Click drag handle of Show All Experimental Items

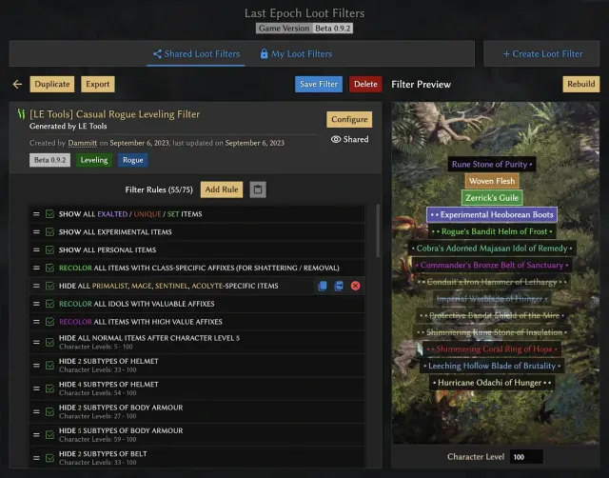[x=36, y=232]
